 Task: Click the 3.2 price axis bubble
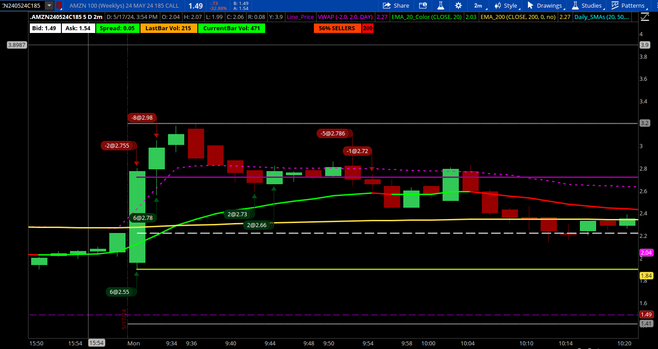[x=645, y=123]
